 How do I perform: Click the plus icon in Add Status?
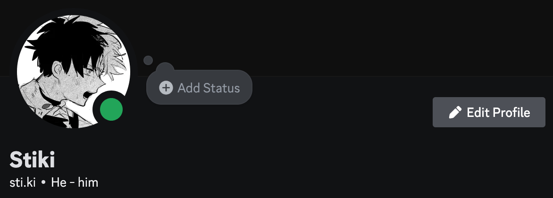(x=166, y=88)
